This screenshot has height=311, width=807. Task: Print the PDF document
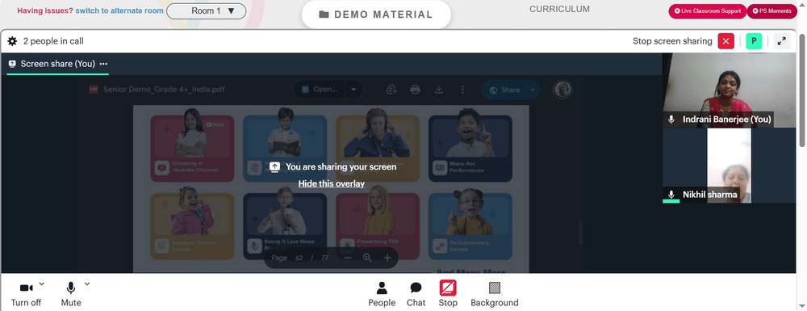[416, 90]
